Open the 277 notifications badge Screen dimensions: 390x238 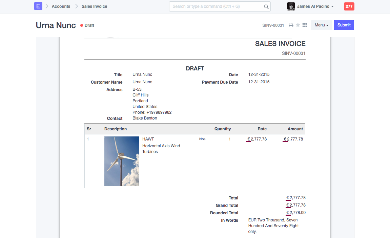349,6
